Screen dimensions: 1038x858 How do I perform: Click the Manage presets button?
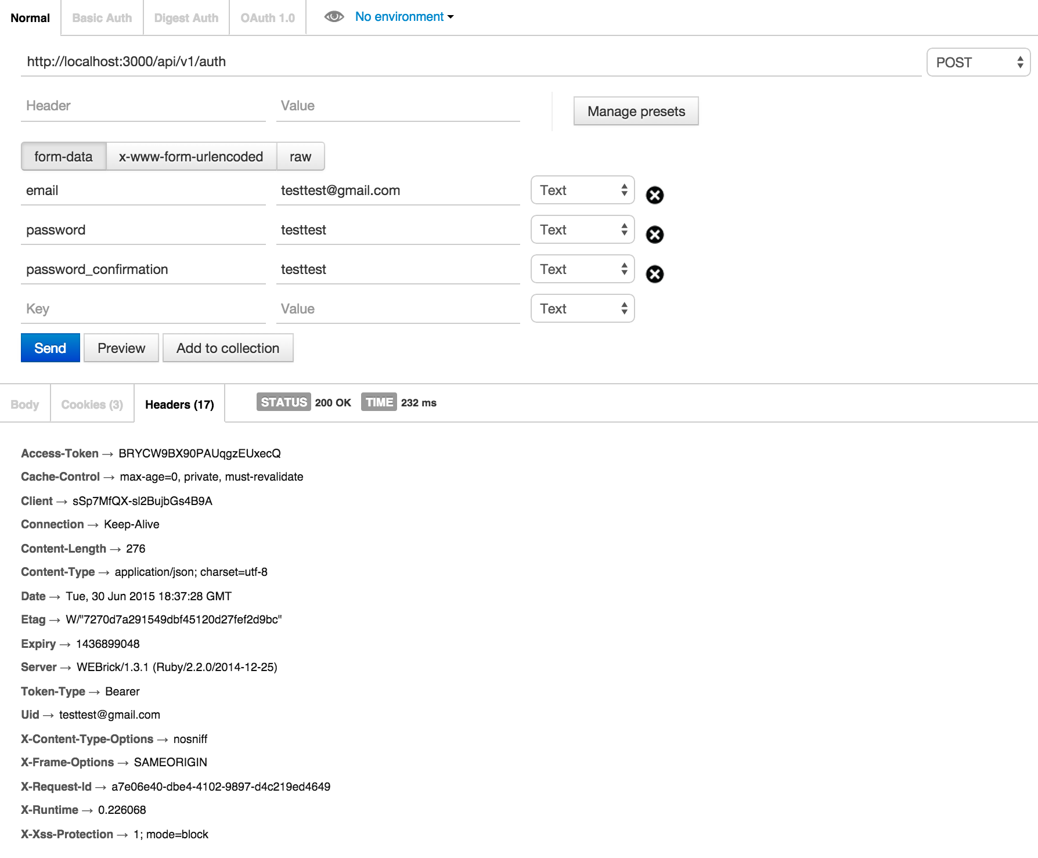(636, 111)
